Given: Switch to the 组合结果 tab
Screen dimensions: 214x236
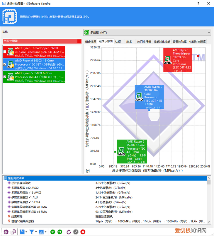Looking at the screenshot, I should pyautogui.click(x=91, y=42).
